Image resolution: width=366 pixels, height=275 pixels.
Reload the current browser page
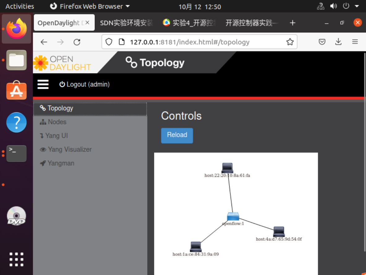77,42
